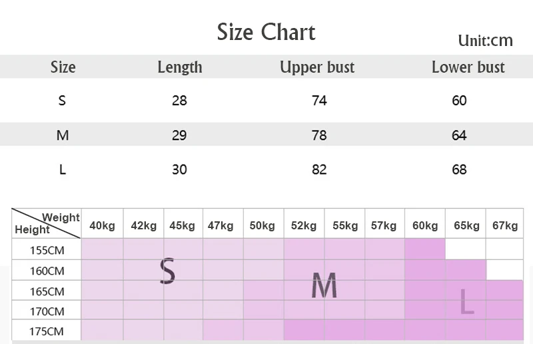Click the L size row label

click(63, 169)
